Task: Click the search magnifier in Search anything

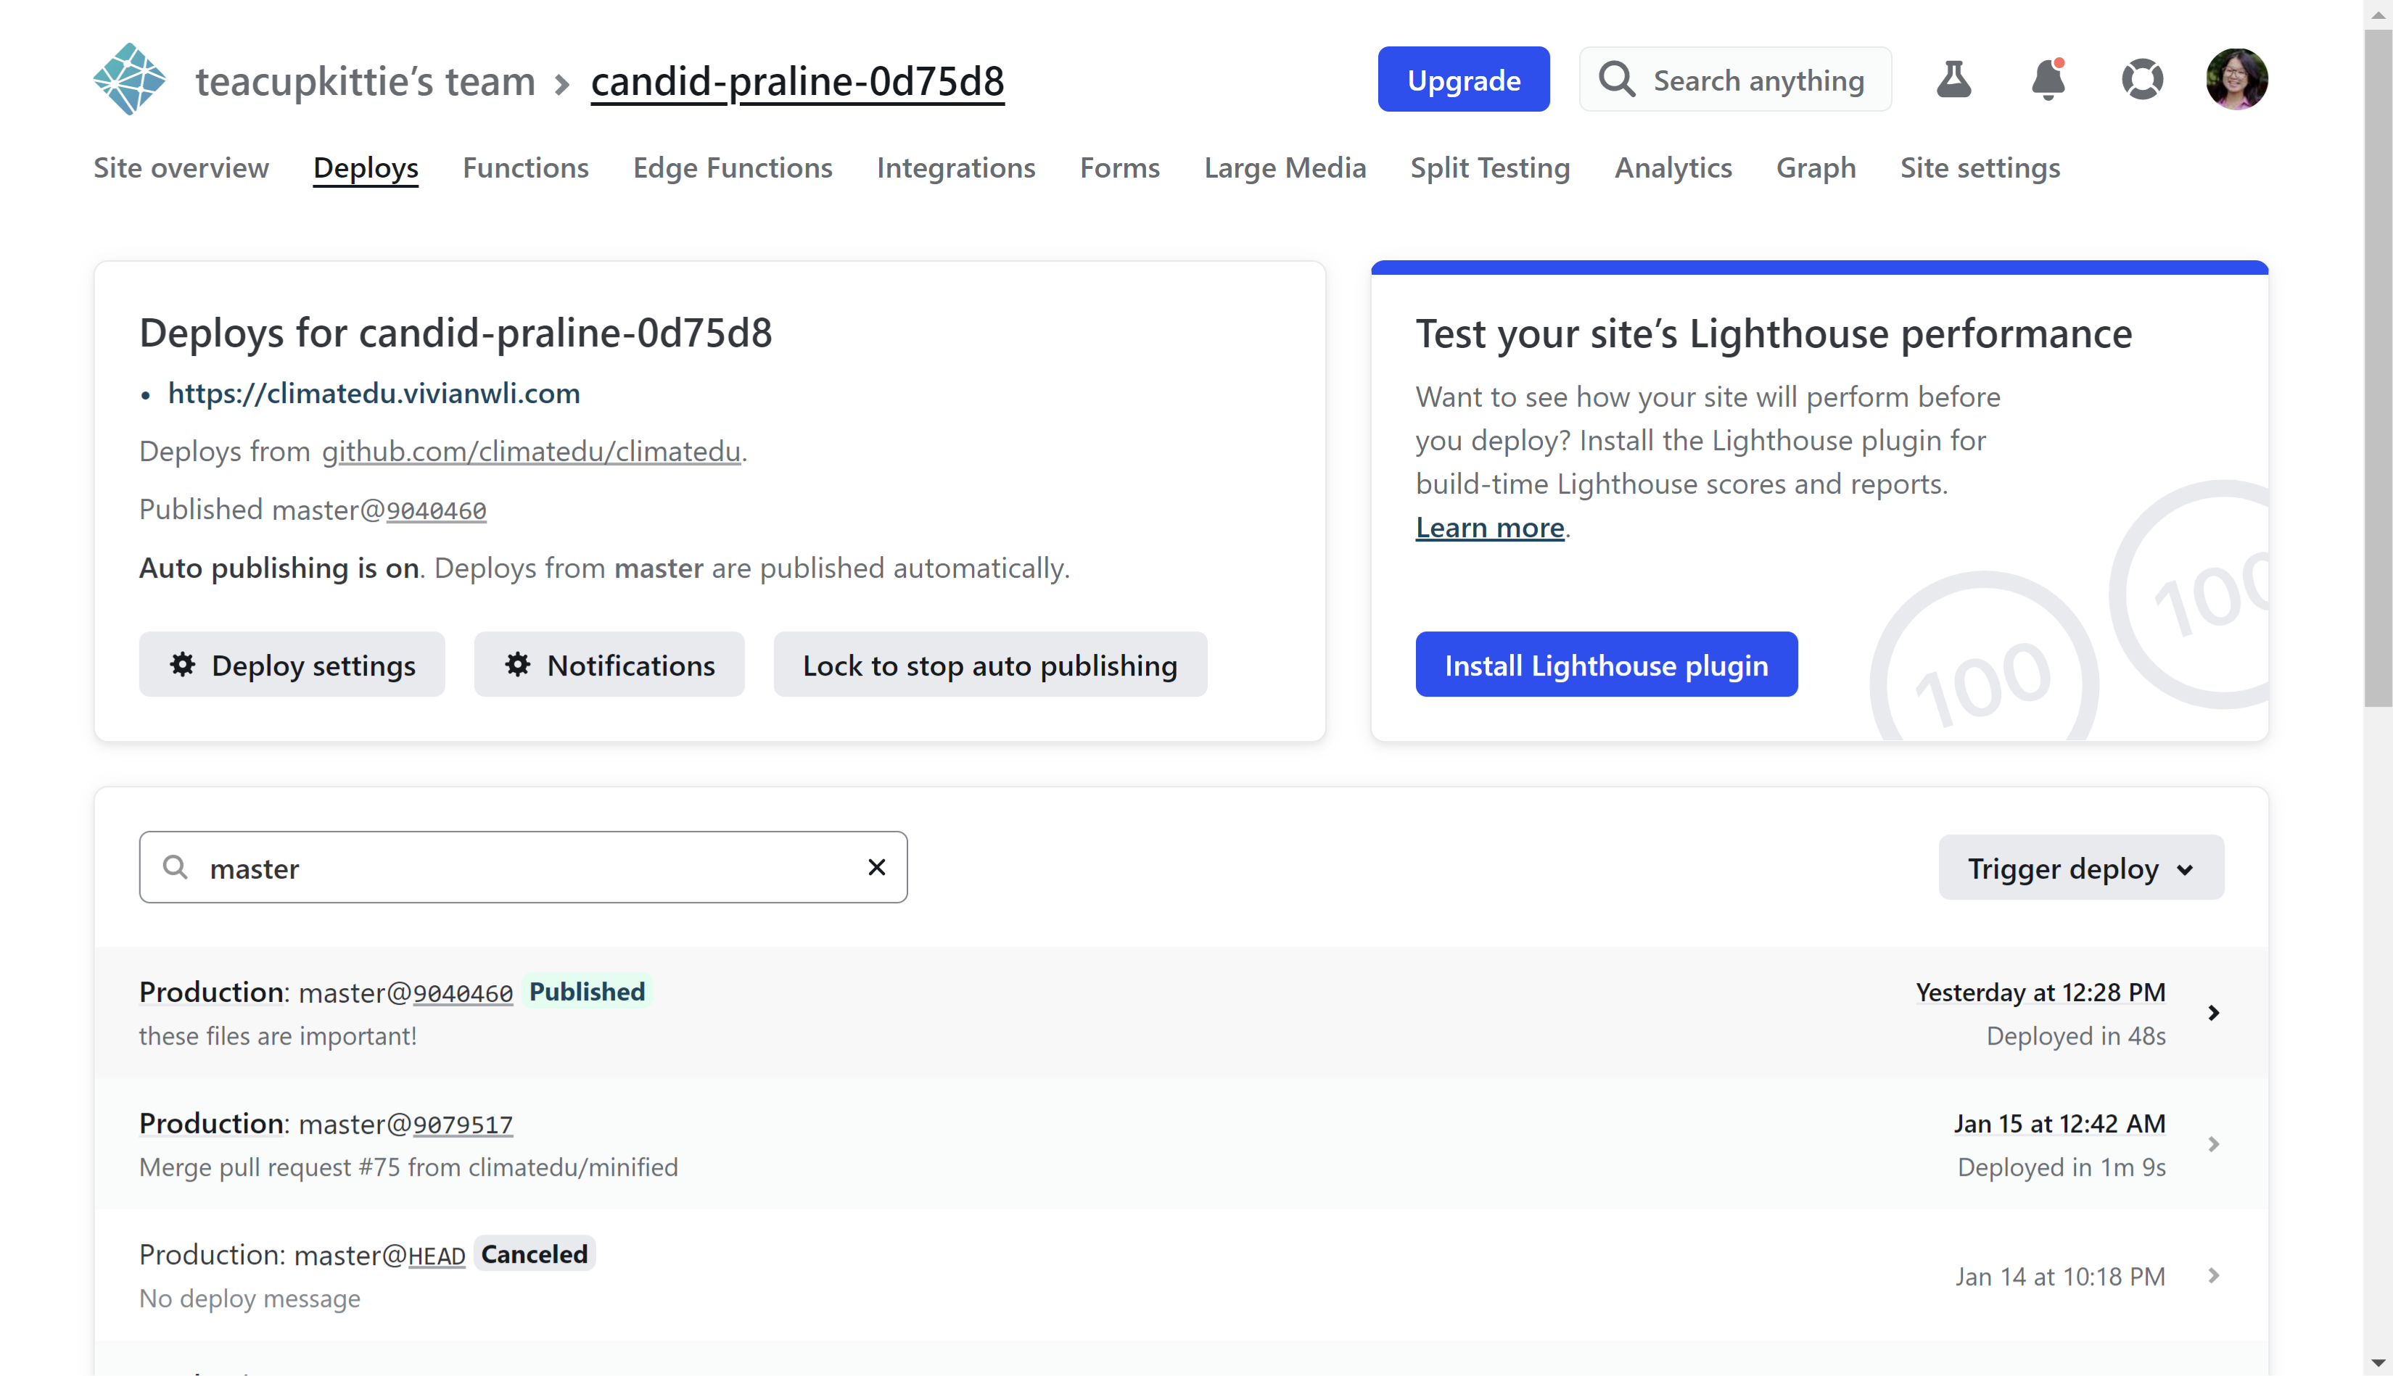Action: (1617, 80)
